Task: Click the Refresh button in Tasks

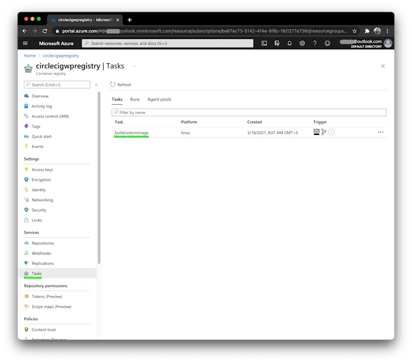Action: click(x=121, y=84)
